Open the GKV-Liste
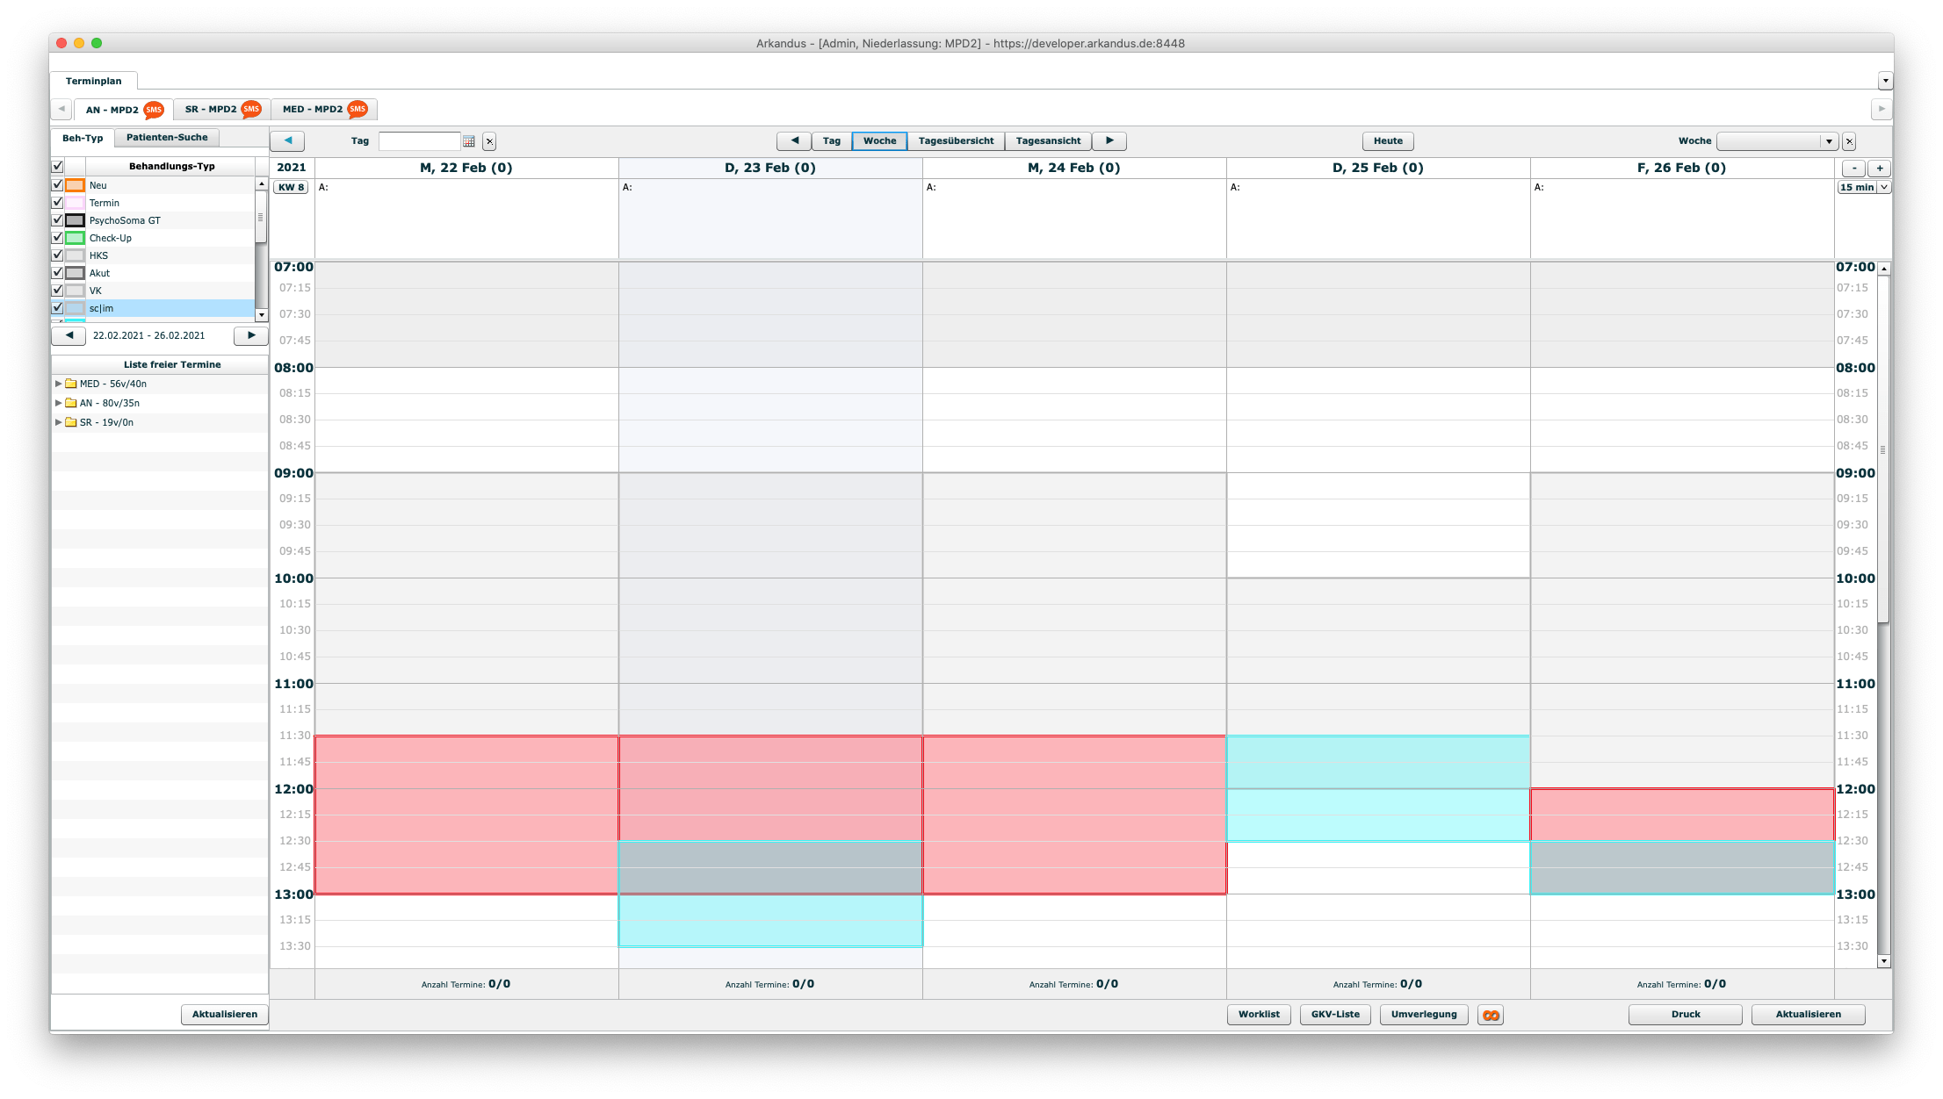 point(1334,1014)
